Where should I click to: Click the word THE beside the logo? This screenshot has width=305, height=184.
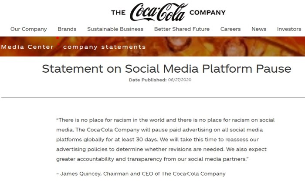118,13
